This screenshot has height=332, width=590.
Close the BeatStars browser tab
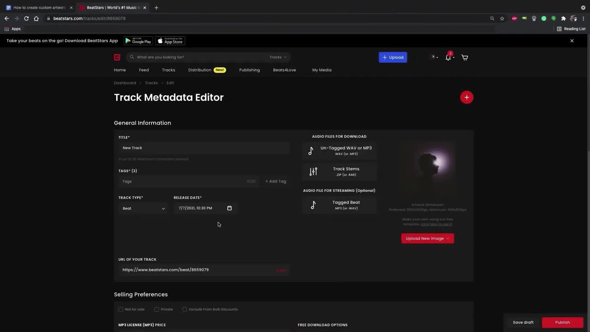coord(145,7)
